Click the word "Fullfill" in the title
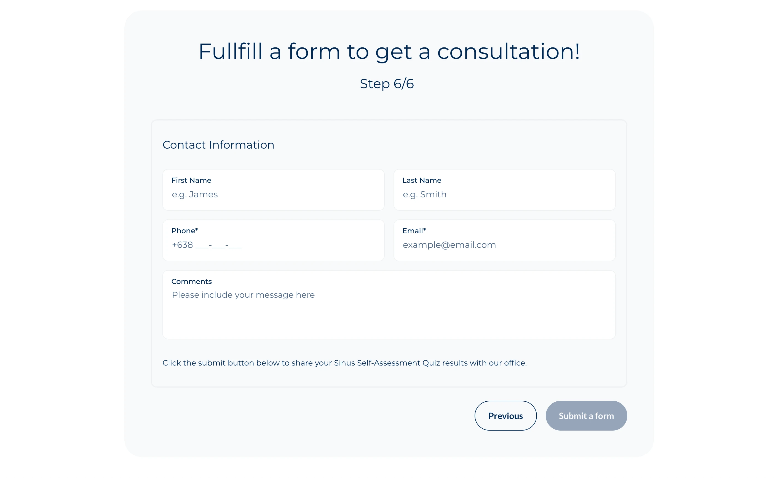The width and height of the screenshot is (776, 478). 230,52
